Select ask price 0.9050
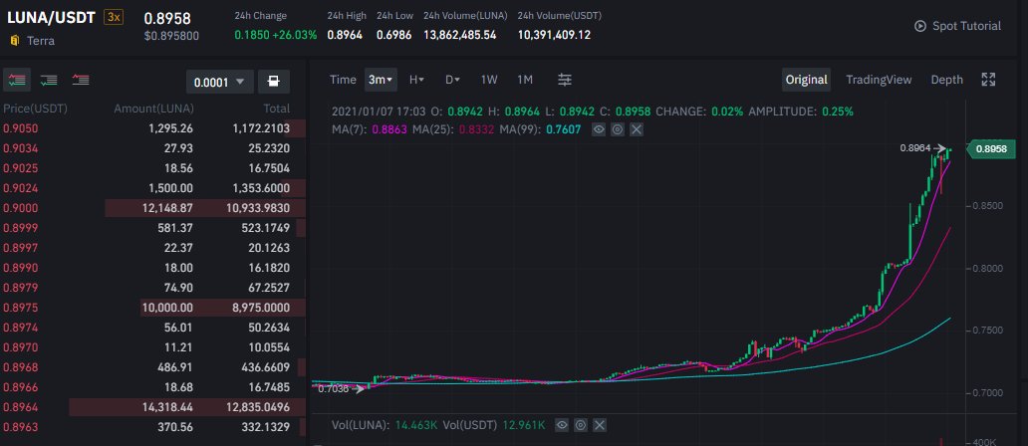The image size is (1028, 446). click(20, 128)
